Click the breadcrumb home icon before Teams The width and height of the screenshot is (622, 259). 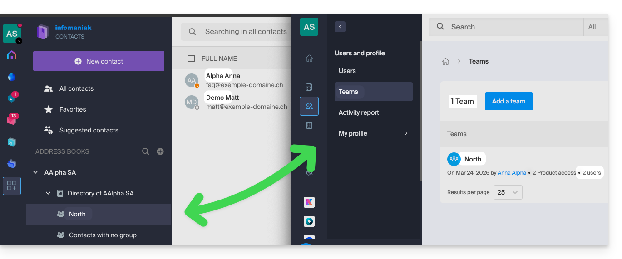click(445, 61)
